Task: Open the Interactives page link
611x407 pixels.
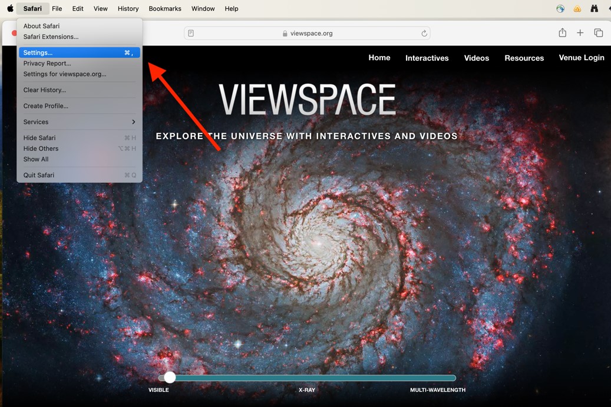Action: coord(427,58)
